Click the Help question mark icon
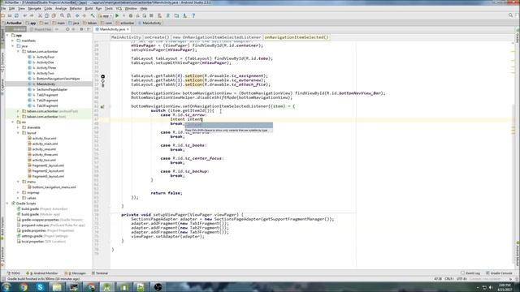Screen dimensions: 520x292 pos(193,15)
